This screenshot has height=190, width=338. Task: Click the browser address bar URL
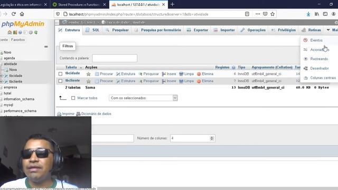click(x=138, y=14)
